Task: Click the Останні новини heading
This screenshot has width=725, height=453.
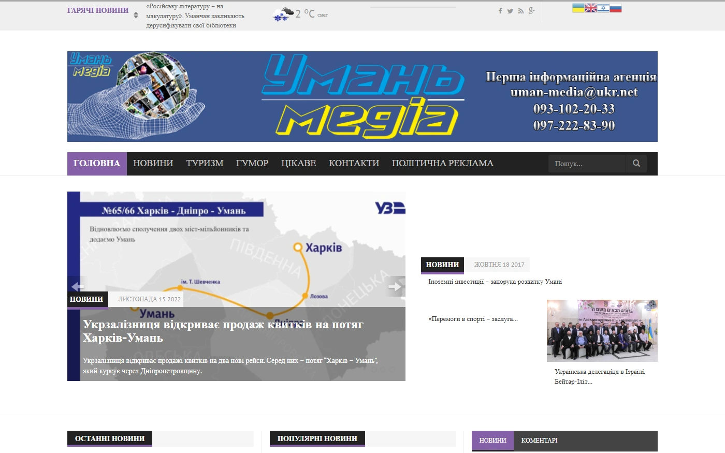Action: 110,439
